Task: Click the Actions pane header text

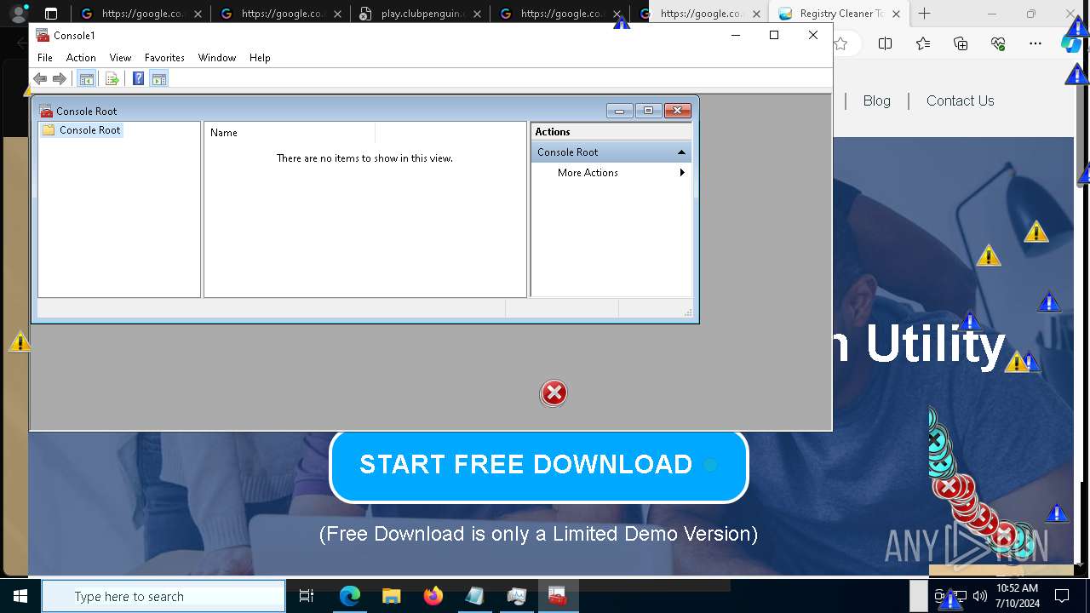Action: click(553, 132)
